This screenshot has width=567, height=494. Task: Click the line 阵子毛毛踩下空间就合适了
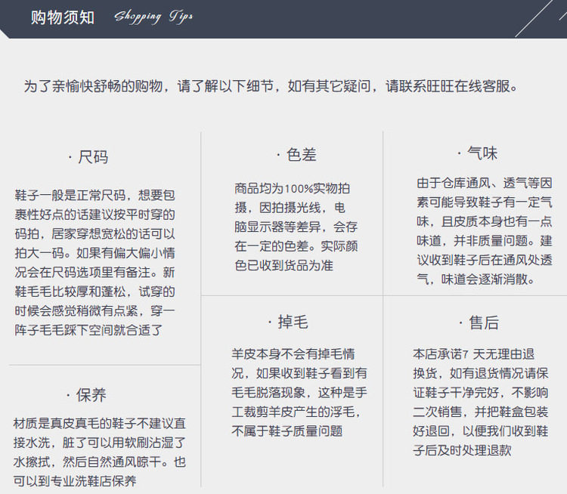88,329
